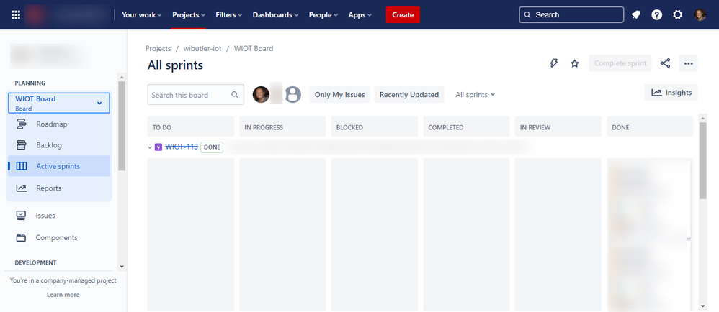Image resolution: width=719 pixels, height=312 pixels.
Task: Open Issues in sidebar
Action: tap(58, 216)
